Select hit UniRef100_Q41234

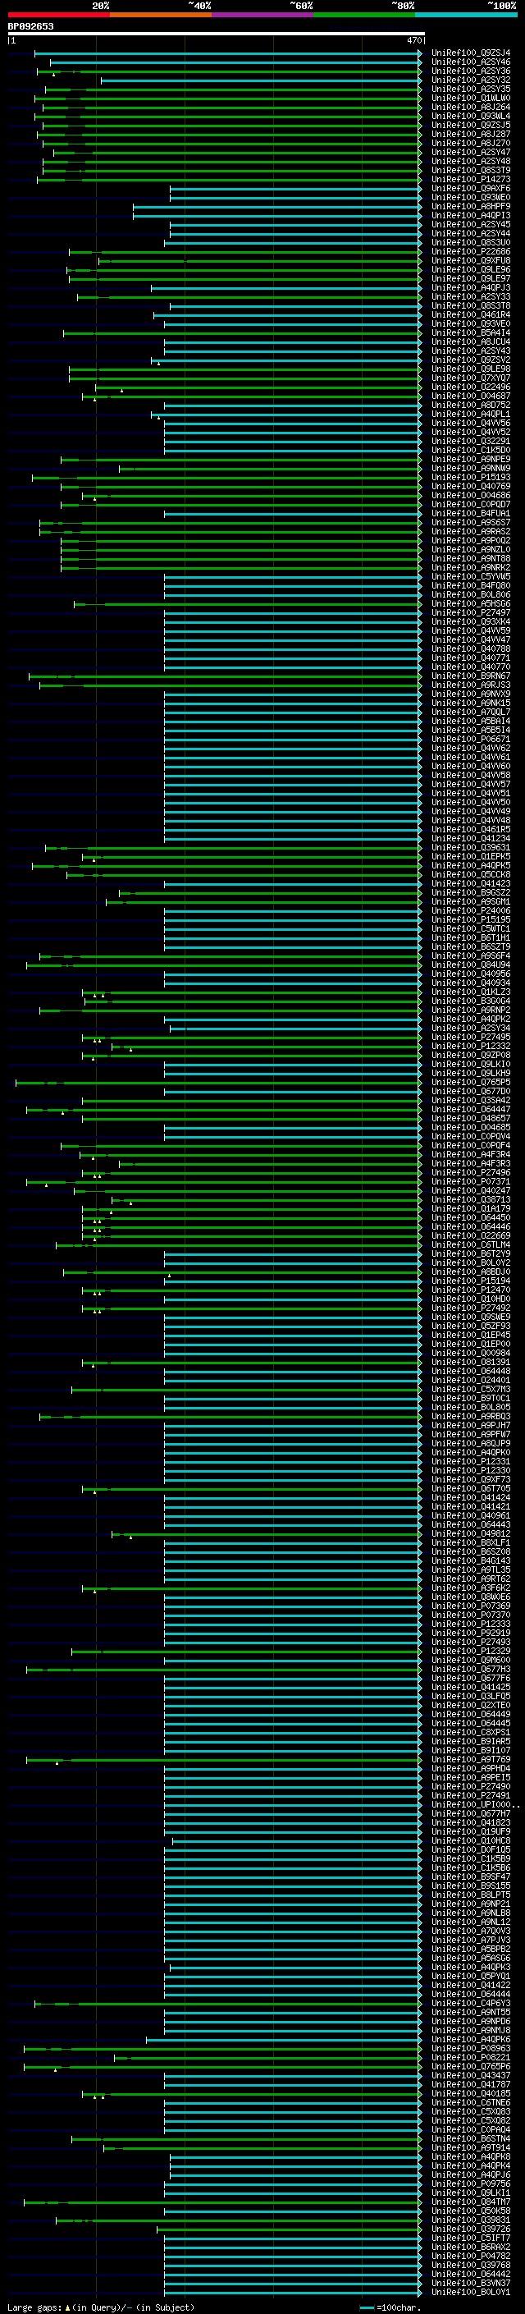click(x=470, y=839)
